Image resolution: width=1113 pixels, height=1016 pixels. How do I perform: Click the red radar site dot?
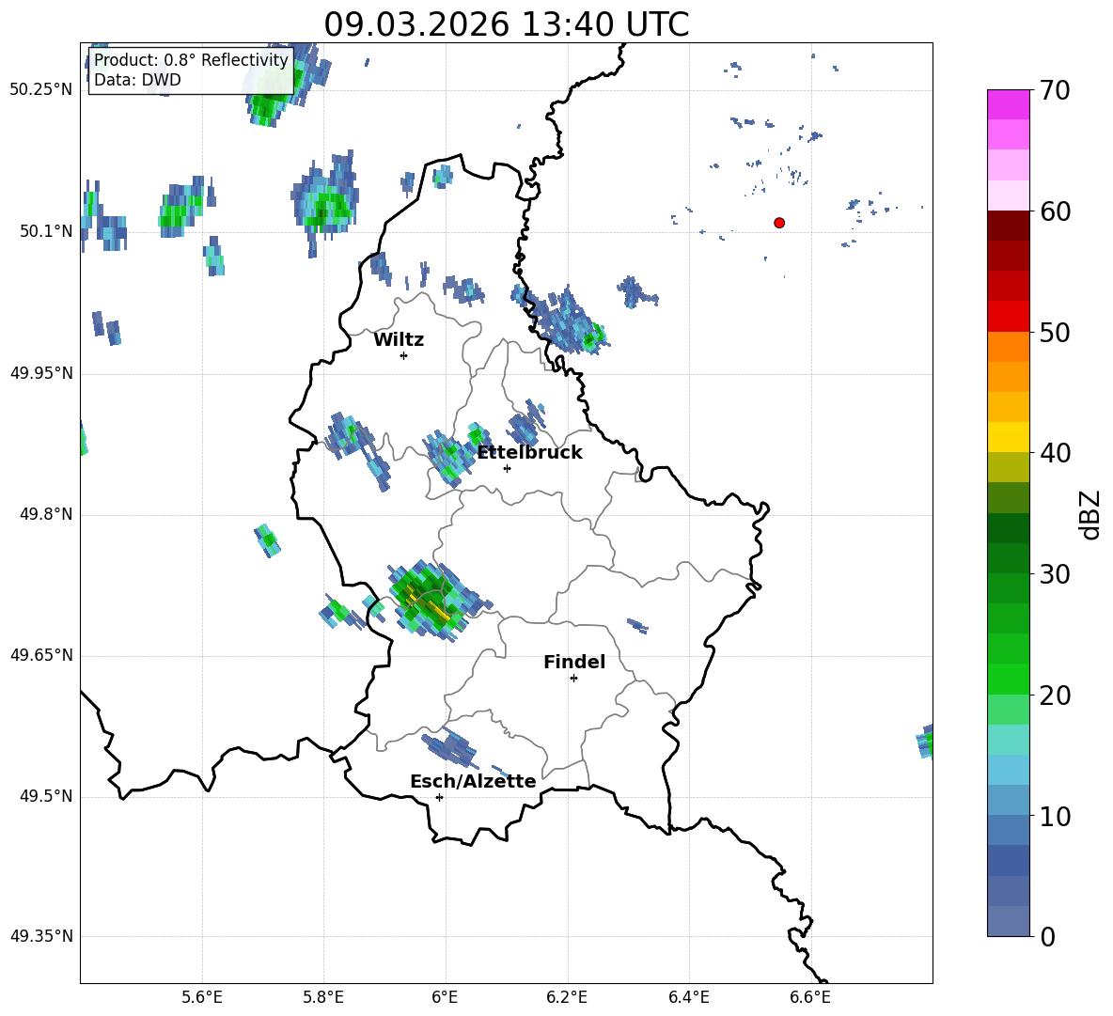tap(779, 223)
